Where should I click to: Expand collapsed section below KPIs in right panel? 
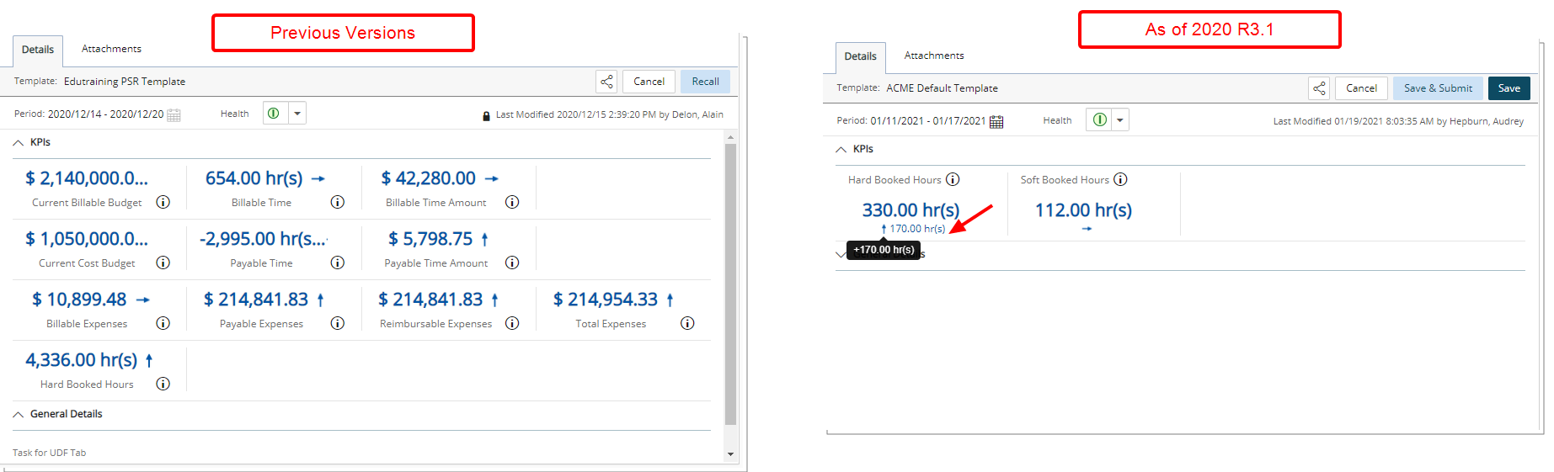coord(841,253)
